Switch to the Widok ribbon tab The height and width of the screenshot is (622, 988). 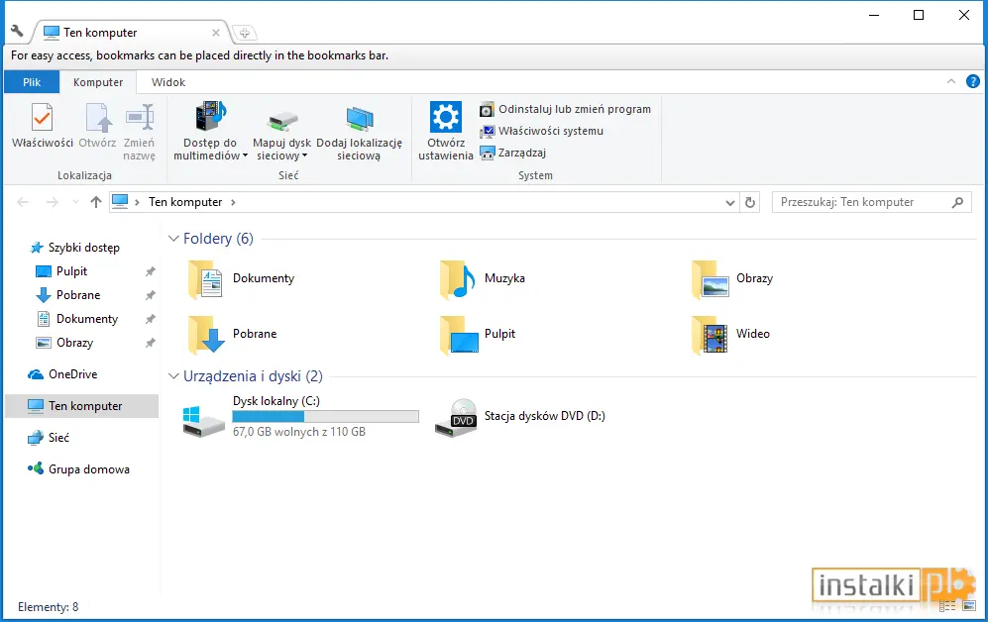168,82
